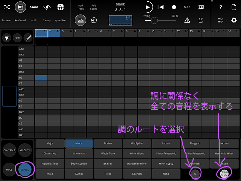Image resolution: width=241 pixels, height=181 pixels.
Task: Select the keyboard view icon
Action: pyautogui.click(x=20, y=7)
